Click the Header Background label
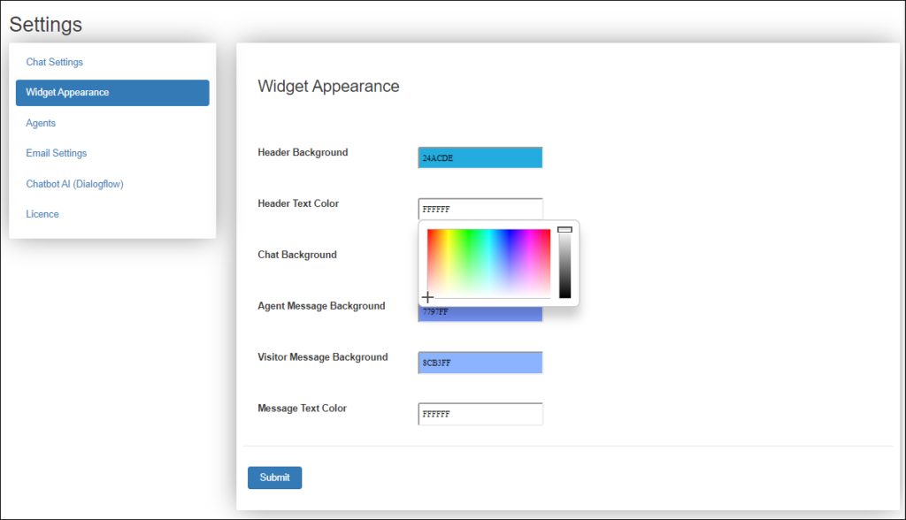The width and height of the screenshot is (906, 520). [x=303, y=152]
